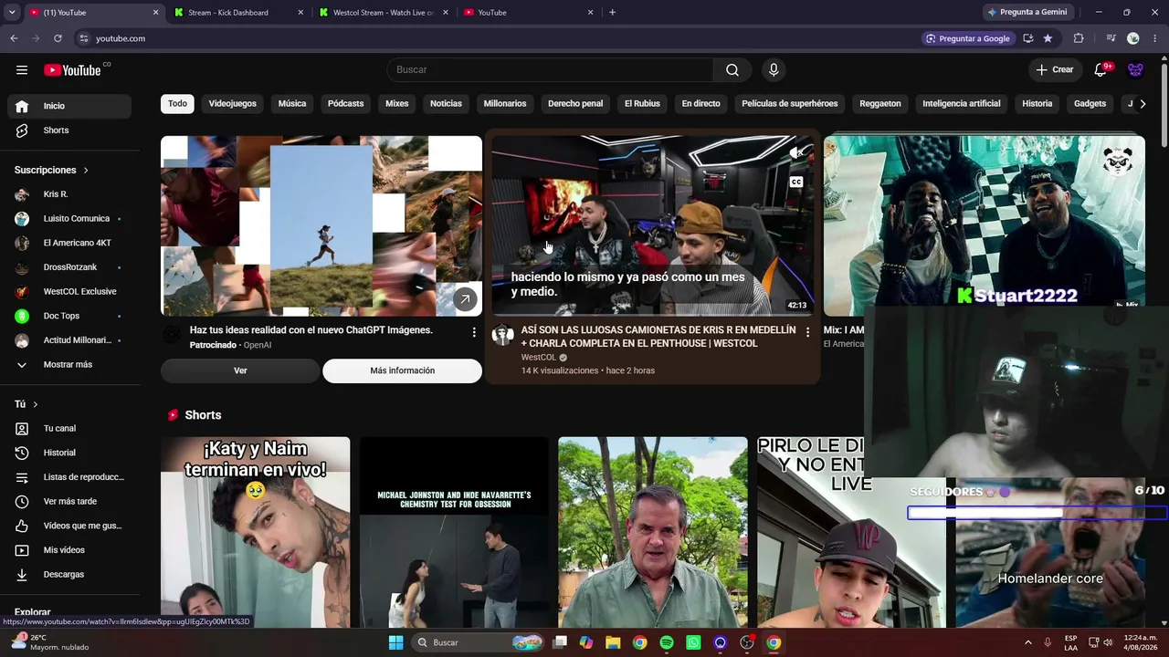
Task: Click the Chrome address bar
Action: pyautogui.click(x=502, y=38)
